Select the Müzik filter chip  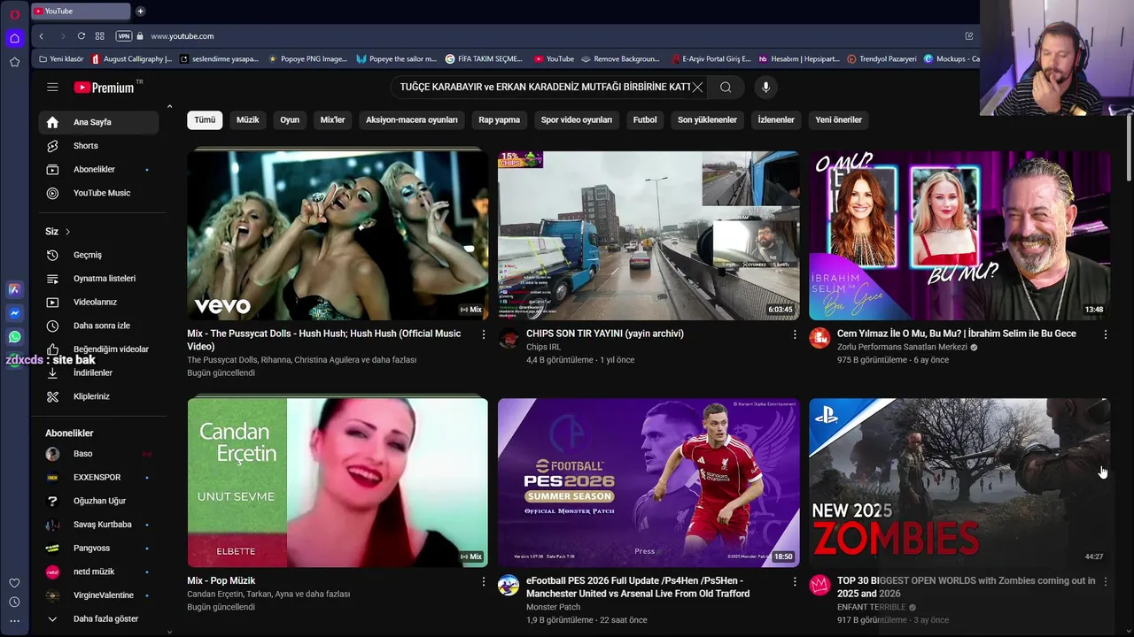pyautogui.click(x=248, y=119)
